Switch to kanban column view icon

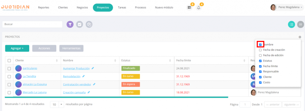tap(301, 24)
